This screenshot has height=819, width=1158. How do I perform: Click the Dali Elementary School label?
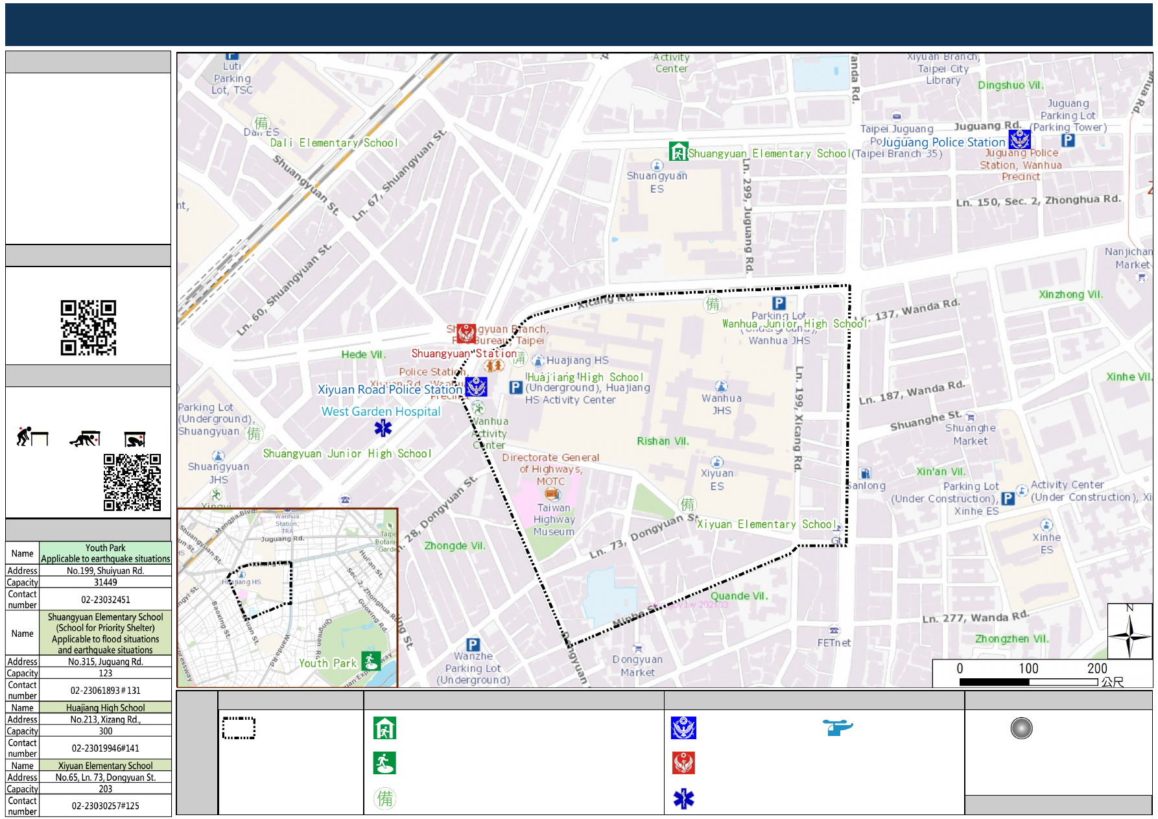[334, 143]
